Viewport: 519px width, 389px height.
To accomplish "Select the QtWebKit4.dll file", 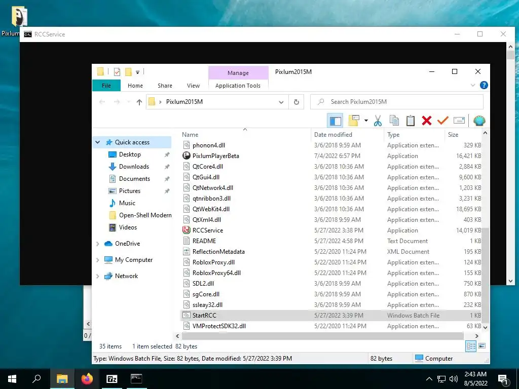I will pos(211,209).
